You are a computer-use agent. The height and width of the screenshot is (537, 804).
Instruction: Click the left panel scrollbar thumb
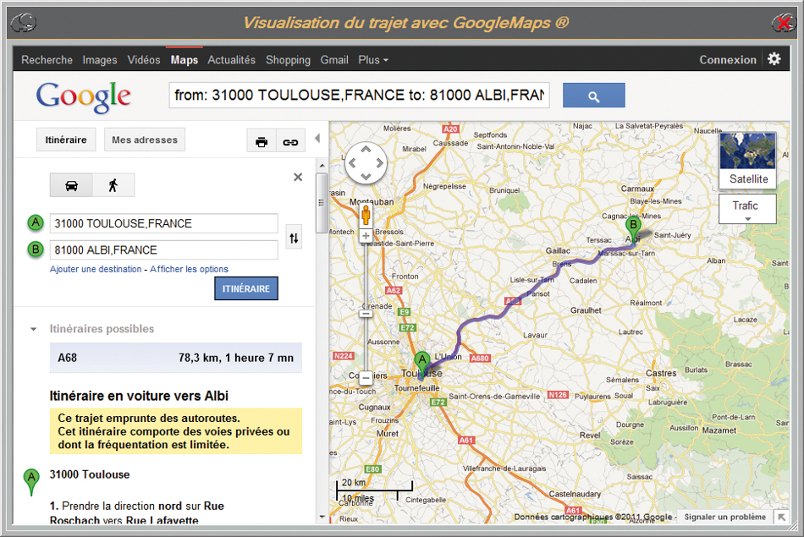pos(322,203)
